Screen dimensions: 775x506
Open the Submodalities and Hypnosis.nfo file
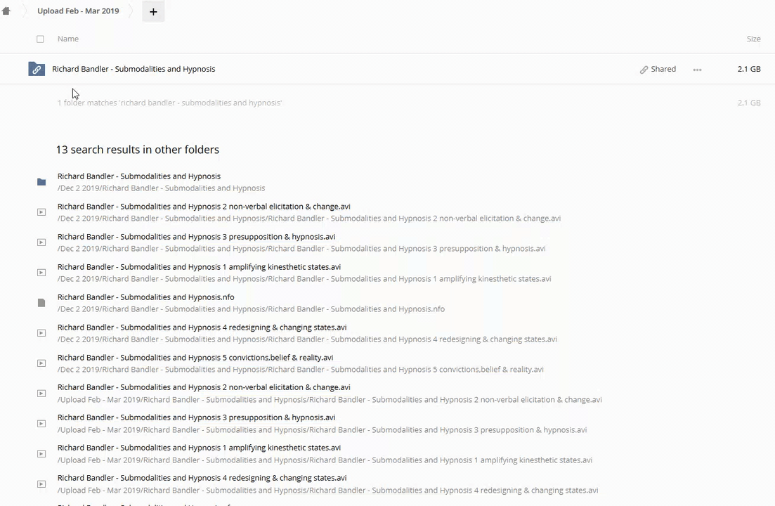point(145,297)
